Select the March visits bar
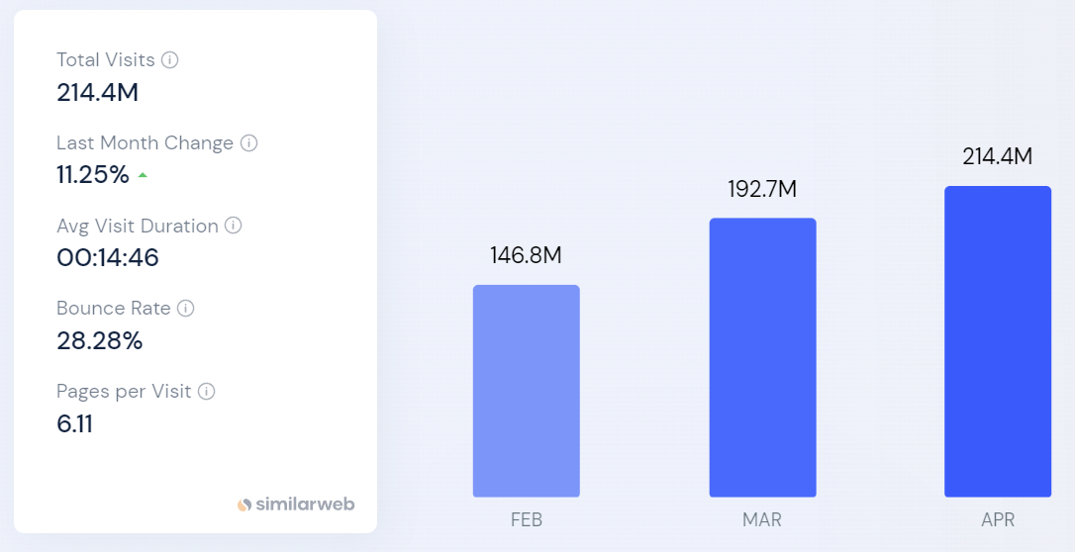Viewport: 1075px width, 552px height. click(762, 357)
